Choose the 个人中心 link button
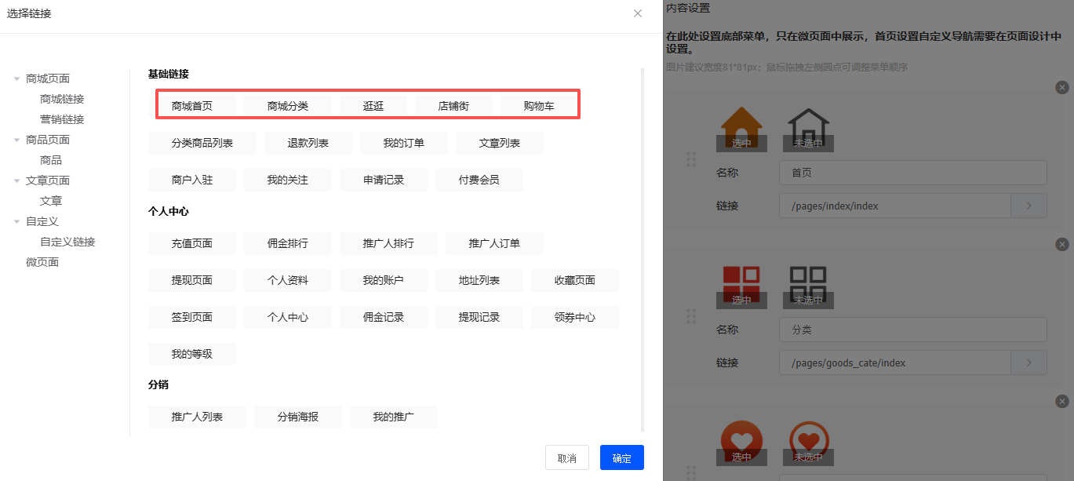This screenshot has width=1074, height=481. coord(288,317)
